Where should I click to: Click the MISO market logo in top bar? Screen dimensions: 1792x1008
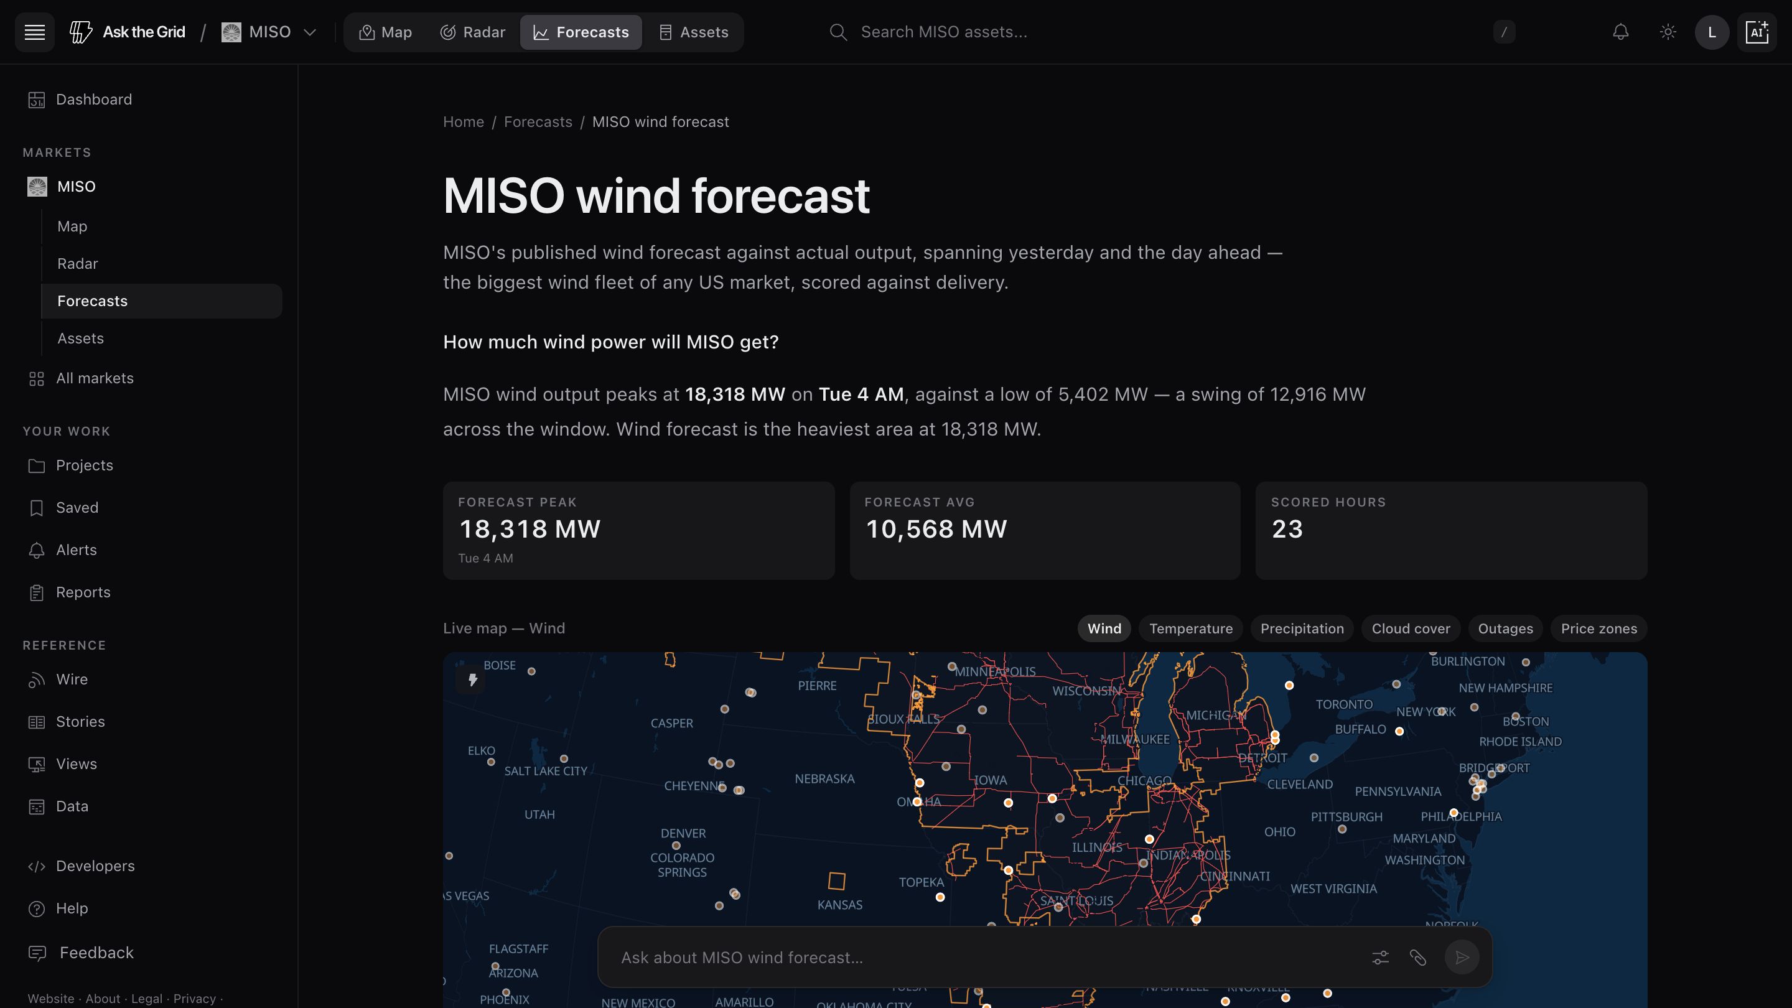click(231, 32)
